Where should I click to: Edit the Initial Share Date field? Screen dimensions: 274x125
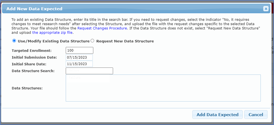point(79,64)
